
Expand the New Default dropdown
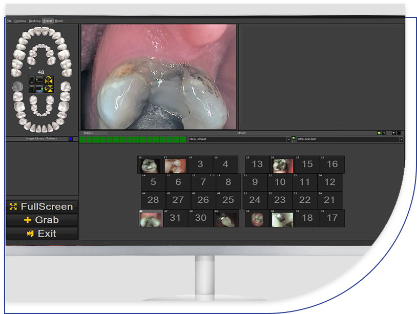click(x=288, y=139)
